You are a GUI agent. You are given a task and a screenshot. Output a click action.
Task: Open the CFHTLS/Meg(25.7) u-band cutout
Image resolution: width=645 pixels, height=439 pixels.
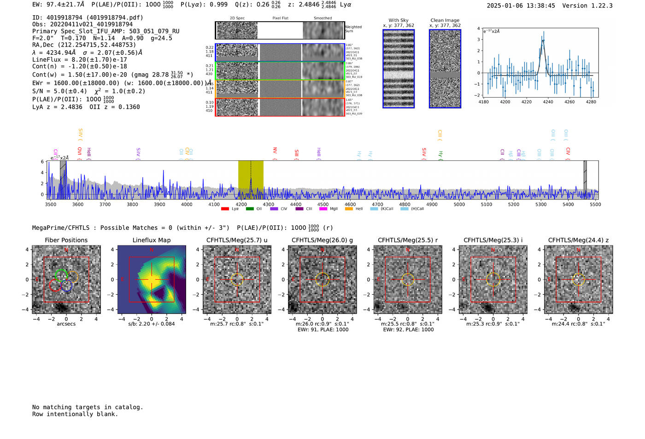click(237, 280)
